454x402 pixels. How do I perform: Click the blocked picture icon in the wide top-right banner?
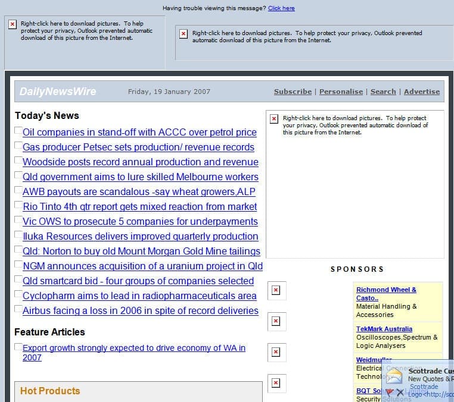click(184, 34)
